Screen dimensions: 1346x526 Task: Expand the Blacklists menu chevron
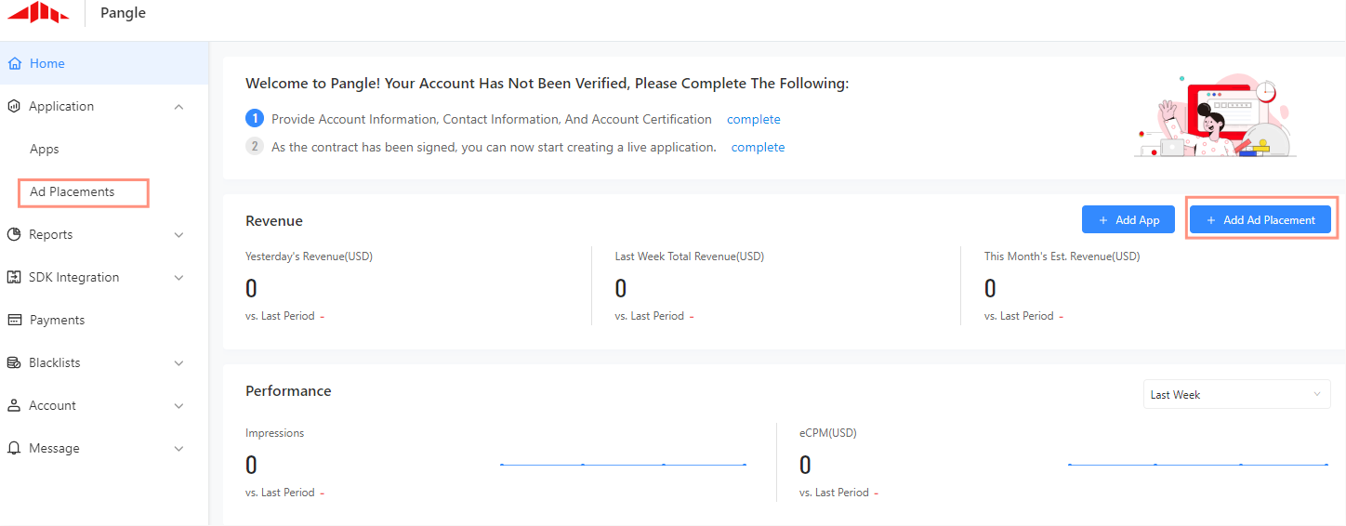pos(179,363)
